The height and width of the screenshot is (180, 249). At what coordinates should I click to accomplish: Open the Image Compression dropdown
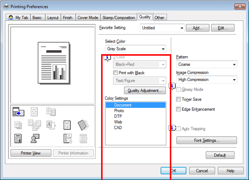point(207,80)
